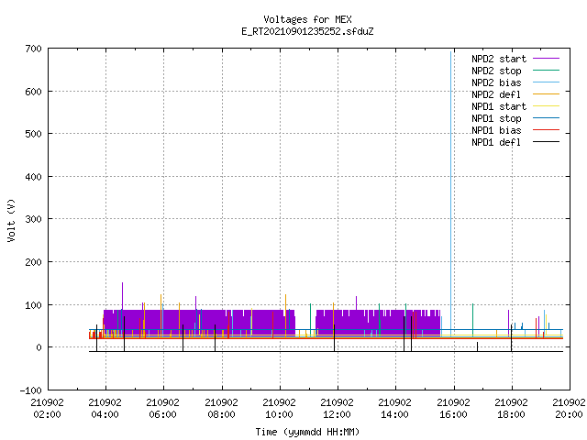
Task: Click the NPD2 bias legend label
Action: click(x=496, y=82)
